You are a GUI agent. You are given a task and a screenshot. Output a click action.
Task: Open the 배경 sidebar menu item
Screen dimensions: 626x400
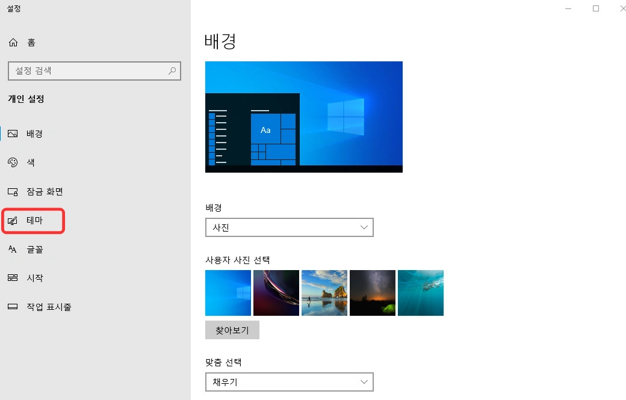pyautogui.click(x=95, y=134)
